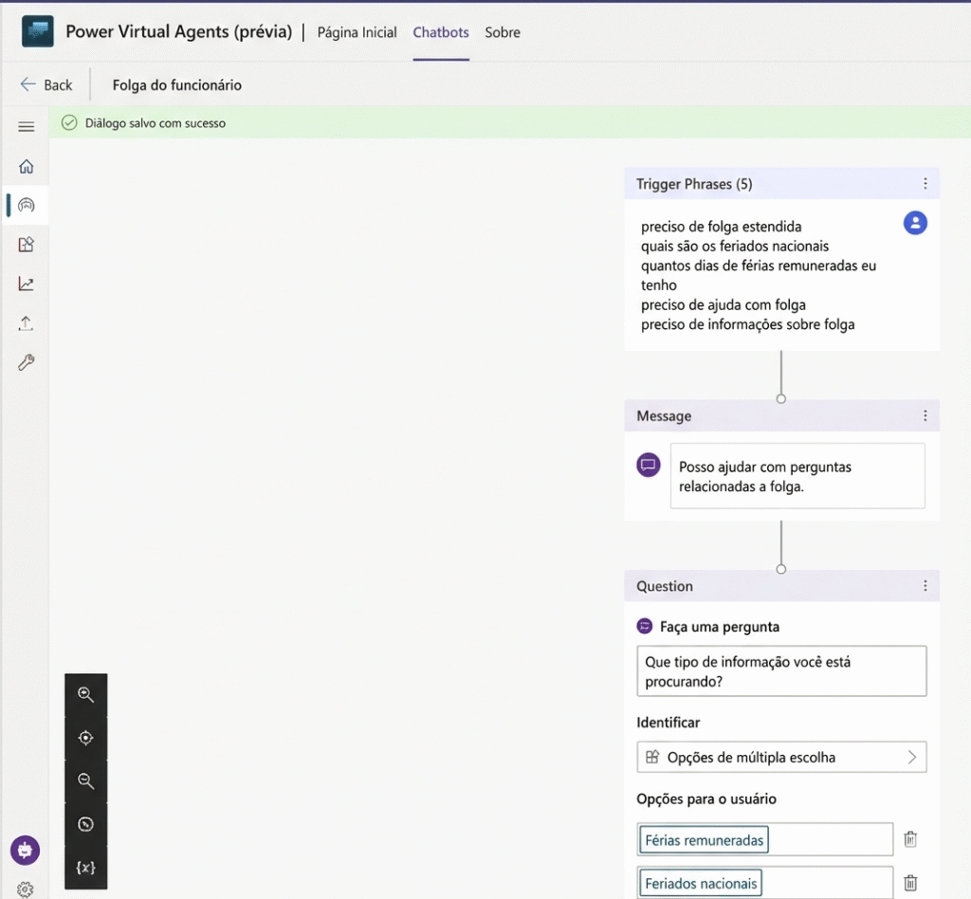Open Settings via the gear icon
The image size is (971, 899).
click(26, 889)
